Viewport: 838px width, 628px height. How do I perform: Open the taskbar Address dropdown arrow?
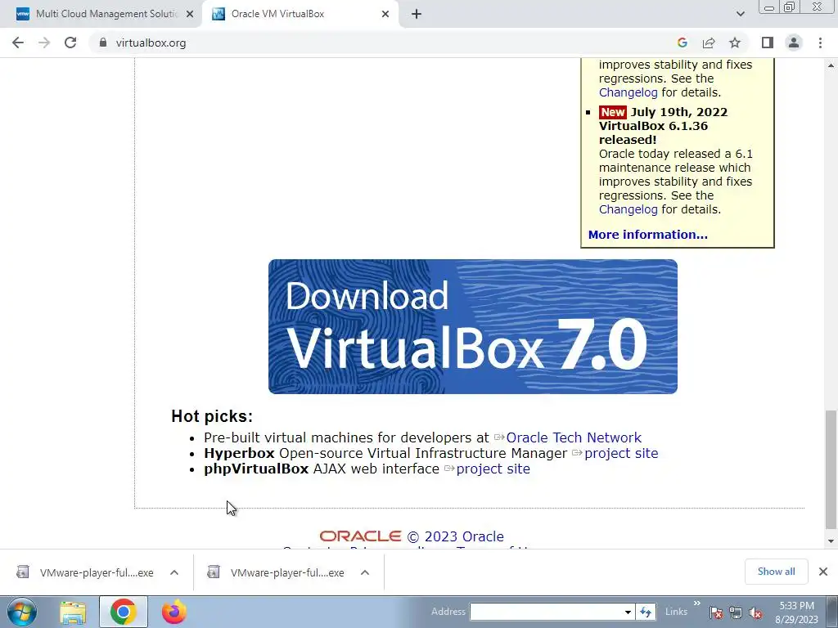coord(628,612)
